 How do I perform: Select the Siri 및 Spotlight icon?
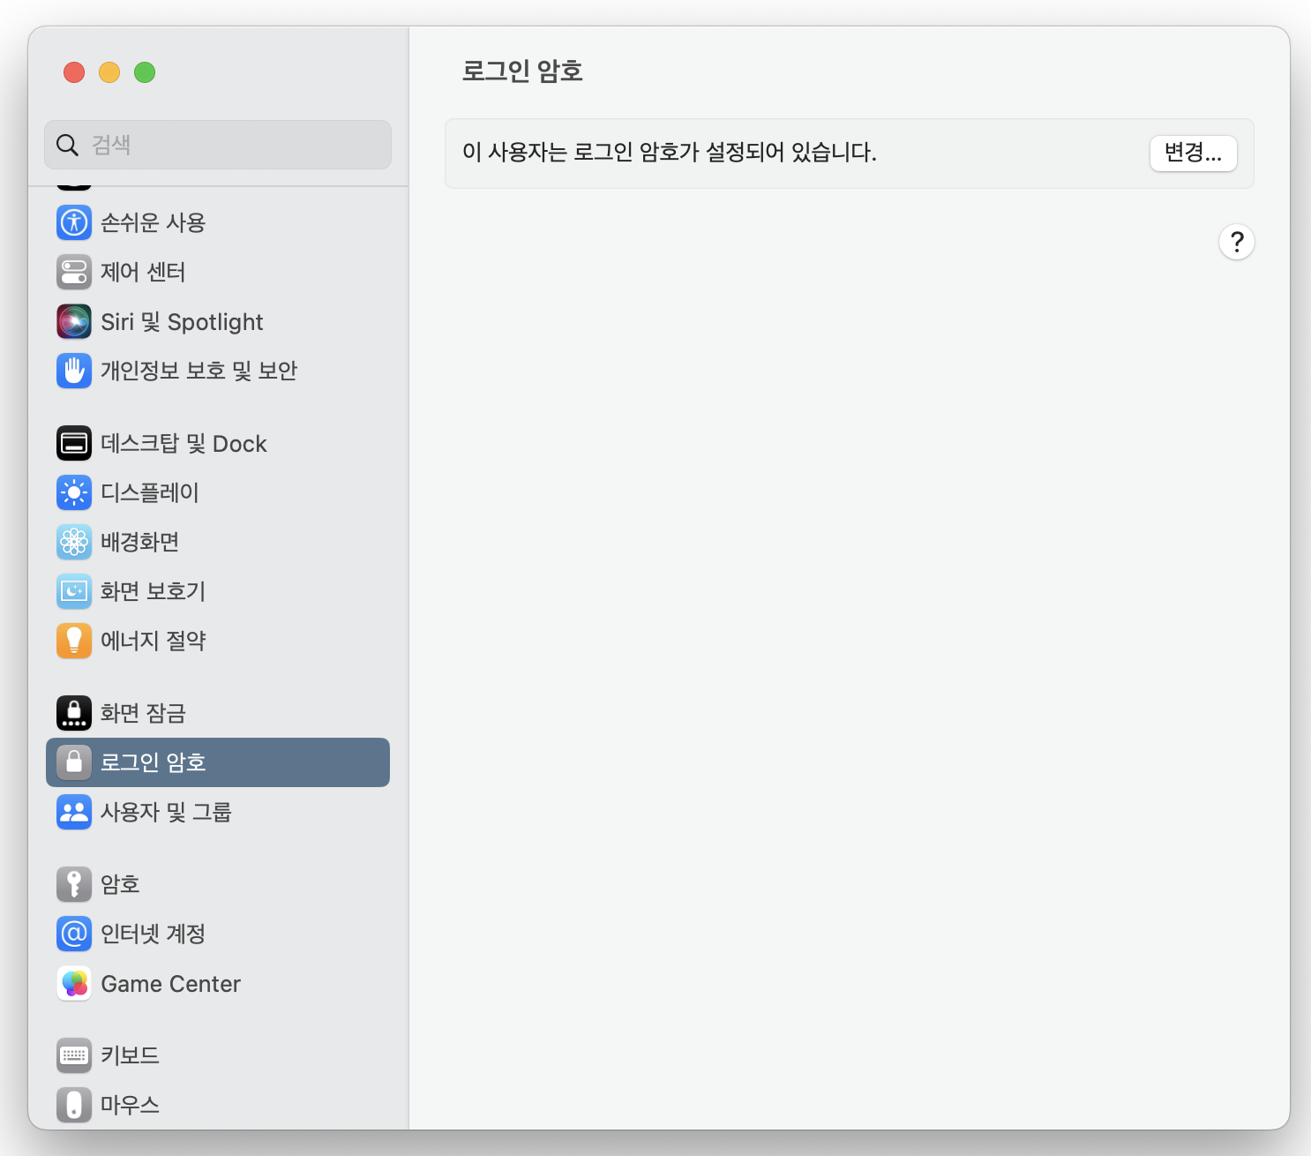(x=74, y=322)
